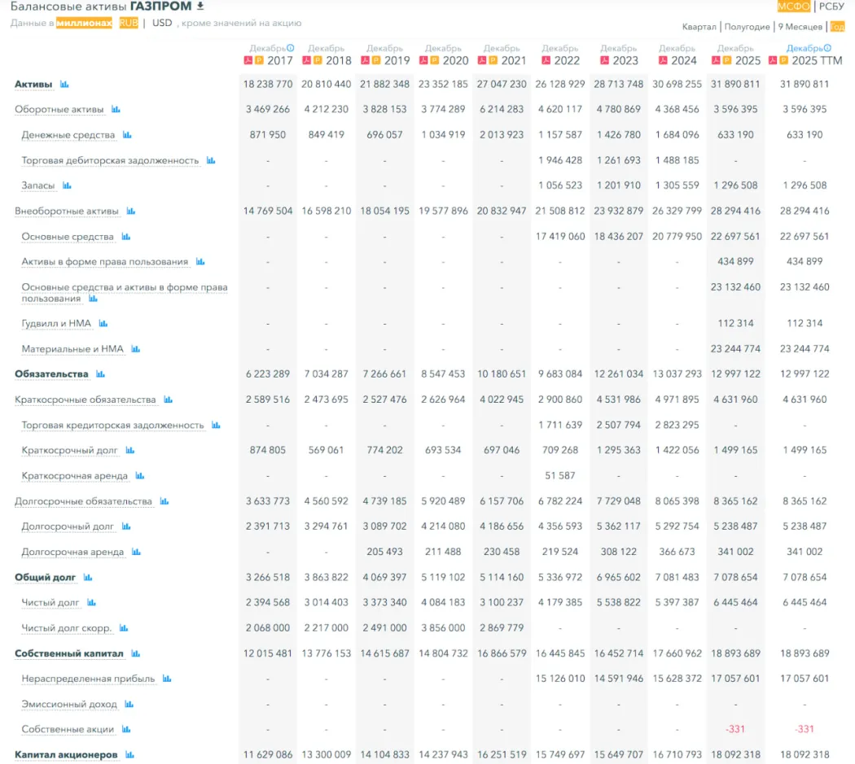This screenshot has height=764, width=855.
Task: Chart icon for Нераспределенная прибыль
Action: tap(167, 679)
